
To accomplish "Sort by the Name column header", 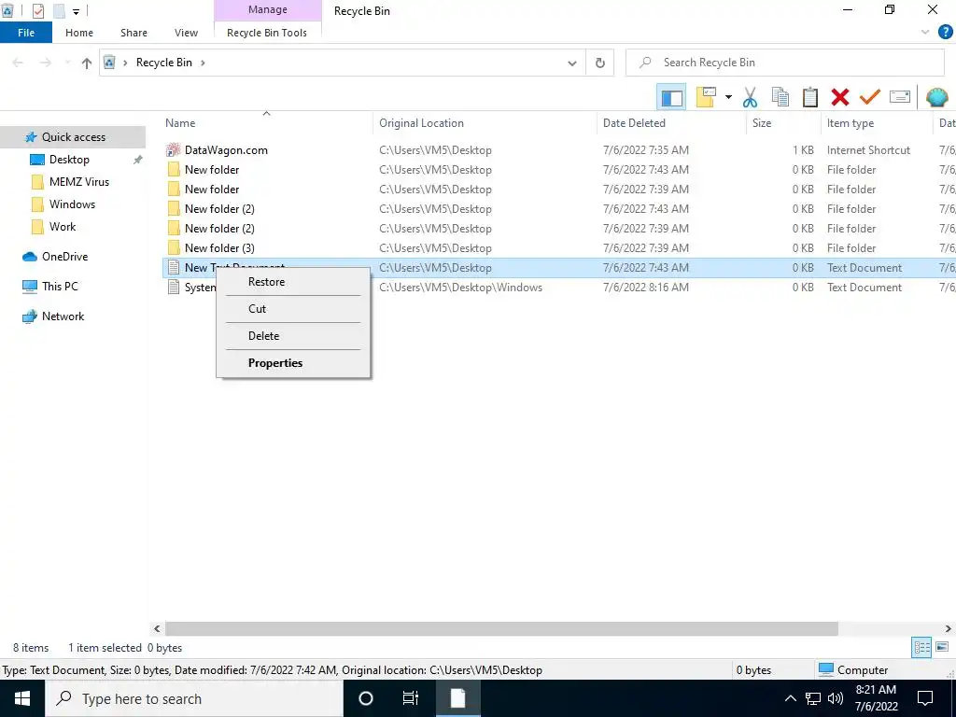I will (x=266, y=123).
